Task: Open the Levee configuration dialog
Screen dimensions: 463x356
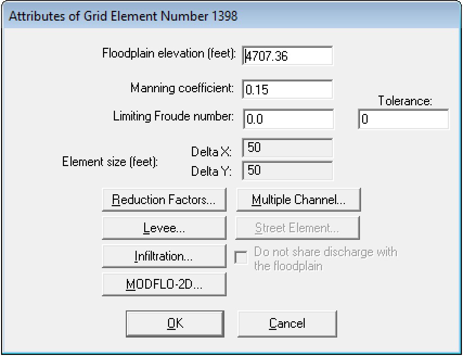Action: pyautogui.click(x=164, y=227)
